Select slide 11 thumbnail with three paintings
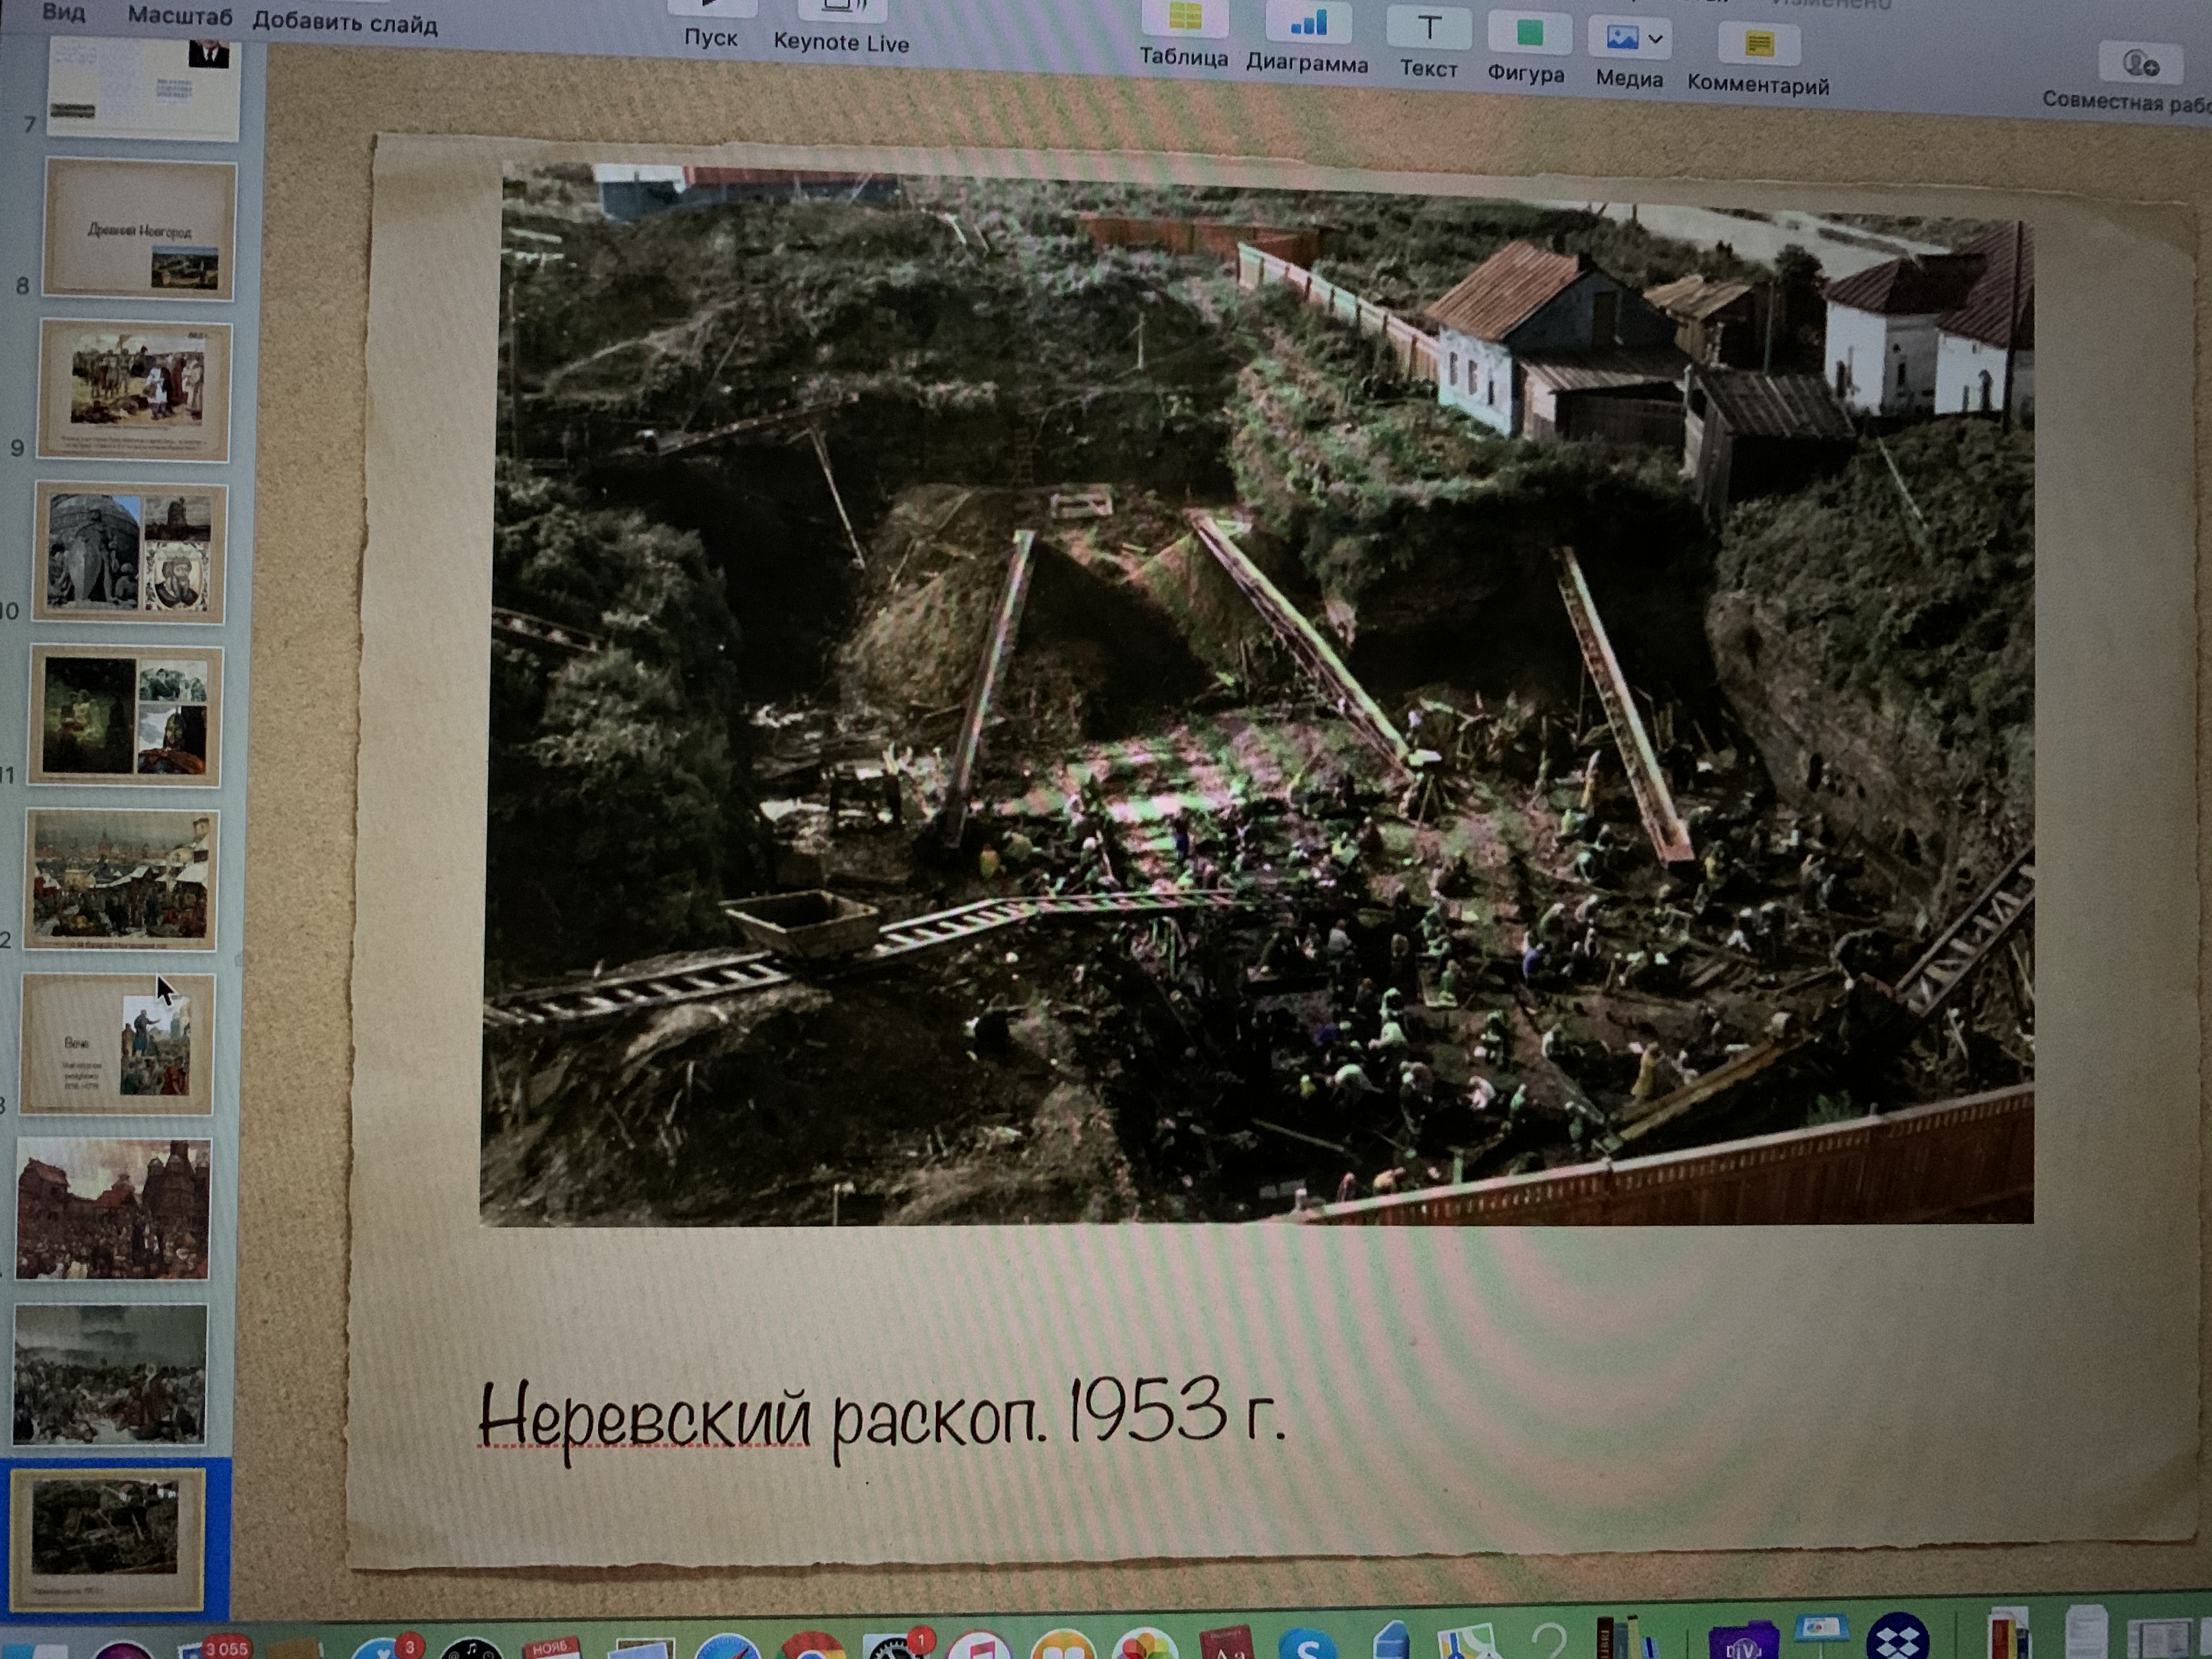The width and height of the screenshot is (2212, 1659). [x=126, y=716]
